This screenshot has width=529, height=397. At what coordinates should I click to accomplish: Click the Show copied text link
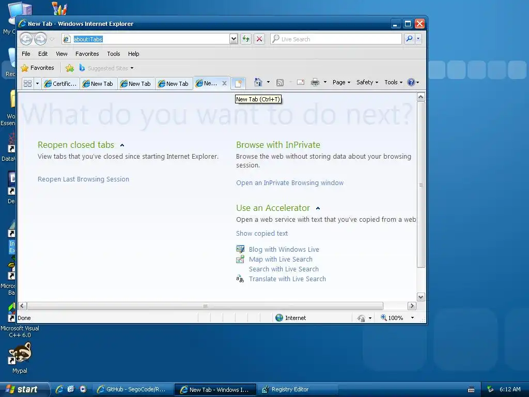coord(262,234)
